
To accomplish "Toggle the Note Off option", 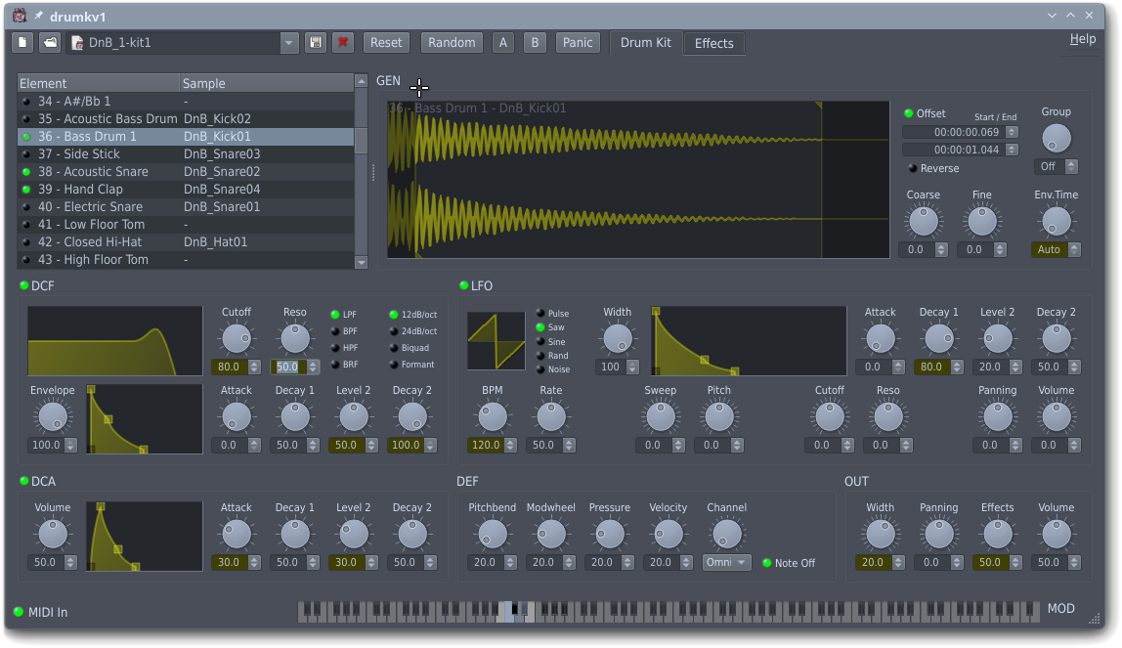I will coord(789,563).
